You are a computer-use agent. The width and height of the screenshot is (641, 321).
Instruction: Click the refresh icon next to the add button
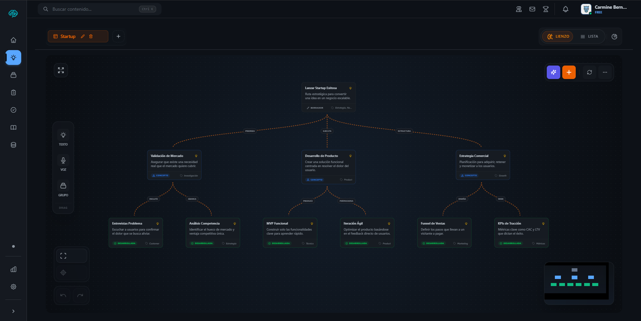click(x=589, y=72)
